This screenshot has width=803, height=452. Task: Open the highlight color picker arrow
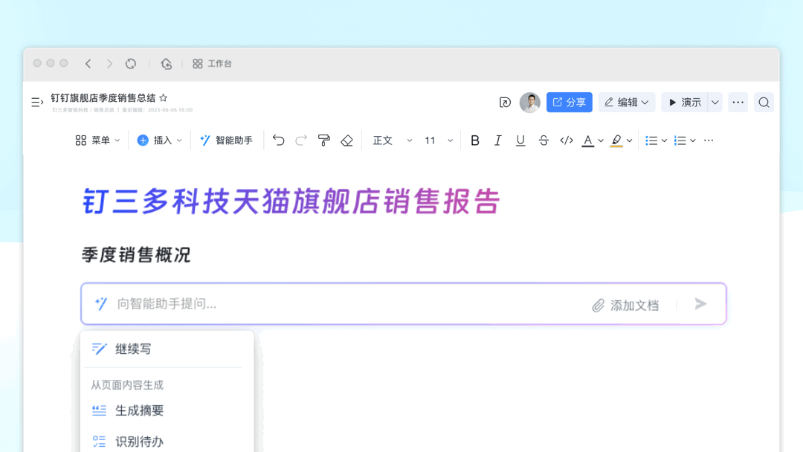coord(630,141)
